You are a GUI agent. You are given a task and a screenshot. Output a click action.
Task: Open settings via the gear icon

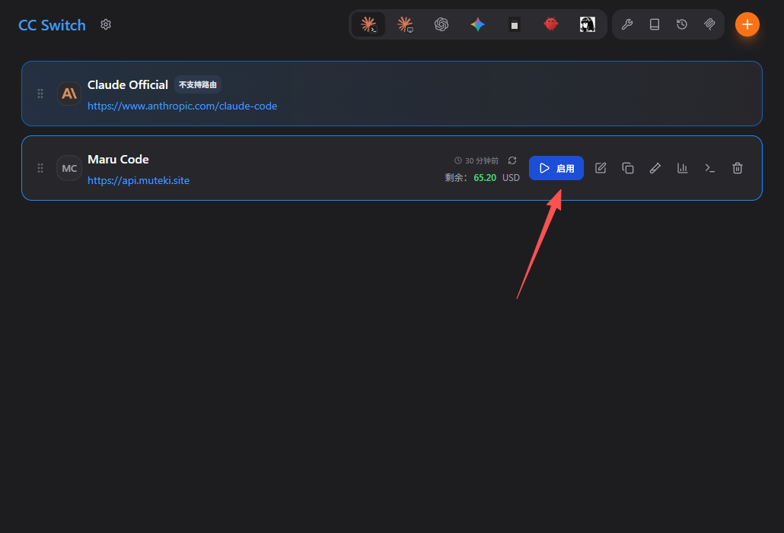[106, 24]
